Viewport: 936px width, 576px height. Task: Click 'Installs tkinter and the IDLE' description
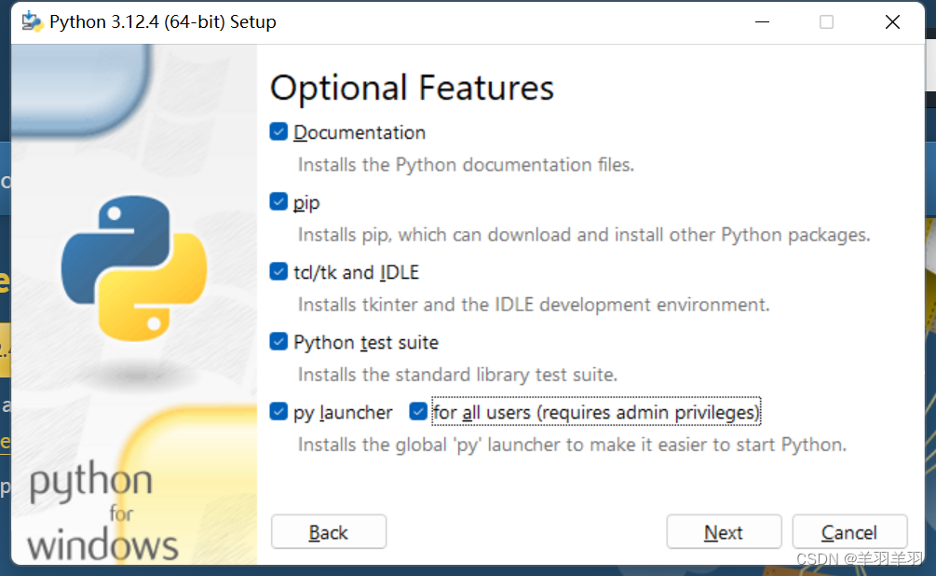534,305
